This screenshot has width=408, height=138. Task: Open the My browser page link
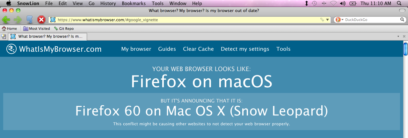coord(136,49)
